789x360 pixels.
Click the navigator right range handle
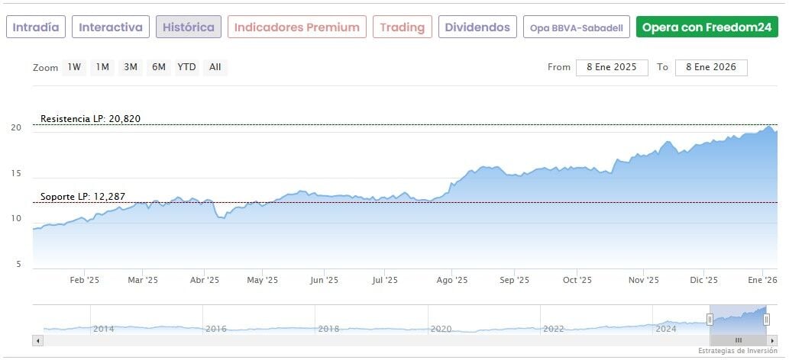tap(766, 319)
